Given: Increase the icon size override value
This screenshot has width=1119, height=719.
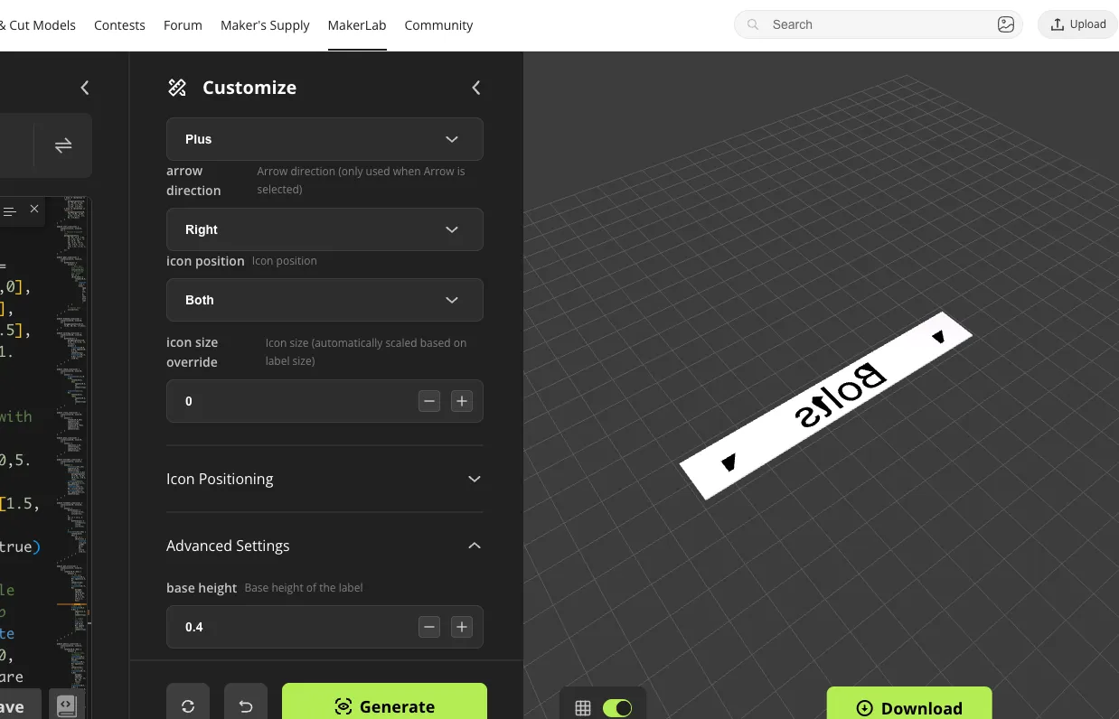Looking at the screenshot, I should click(x=462, y=401).
